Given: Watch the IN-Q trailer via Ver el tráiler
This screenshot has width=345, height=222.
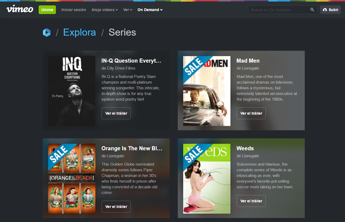Looking at the screenshot, I should (x=116, y=113).
